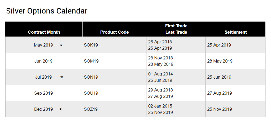Select the Product Code column header
Screen dimensions: 271x122
point(115,32)
